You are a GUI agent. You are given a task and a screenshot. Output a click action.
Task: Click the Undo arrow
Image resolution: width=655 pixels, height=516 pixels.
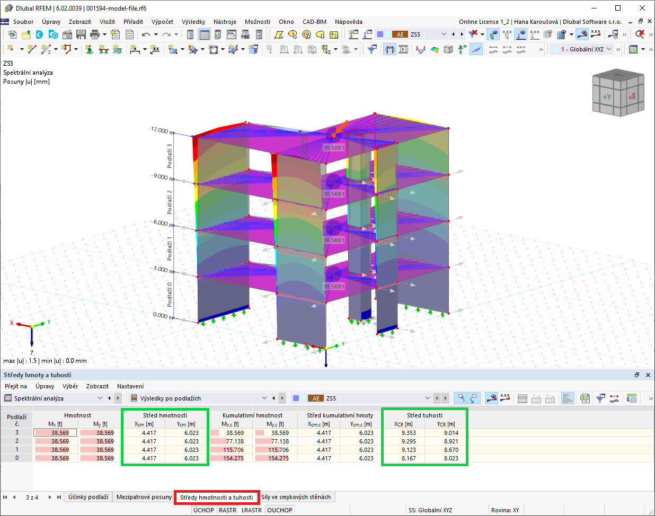click(x=146, y=34)
